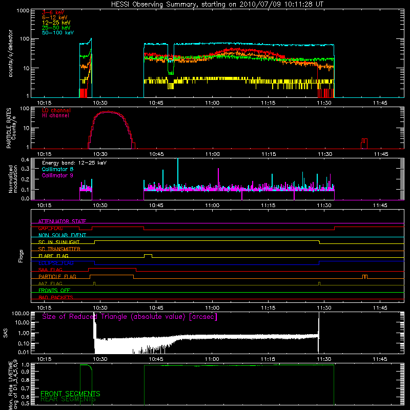Click "11:00" under the Flags plot
Image resolution: width=410 pixels, height=410 pixels.
212,308
